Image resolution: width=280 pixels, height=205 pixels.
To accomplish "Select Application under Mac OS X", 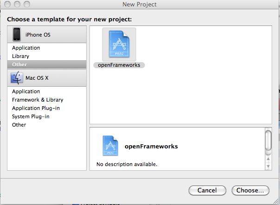I will 47,91.
